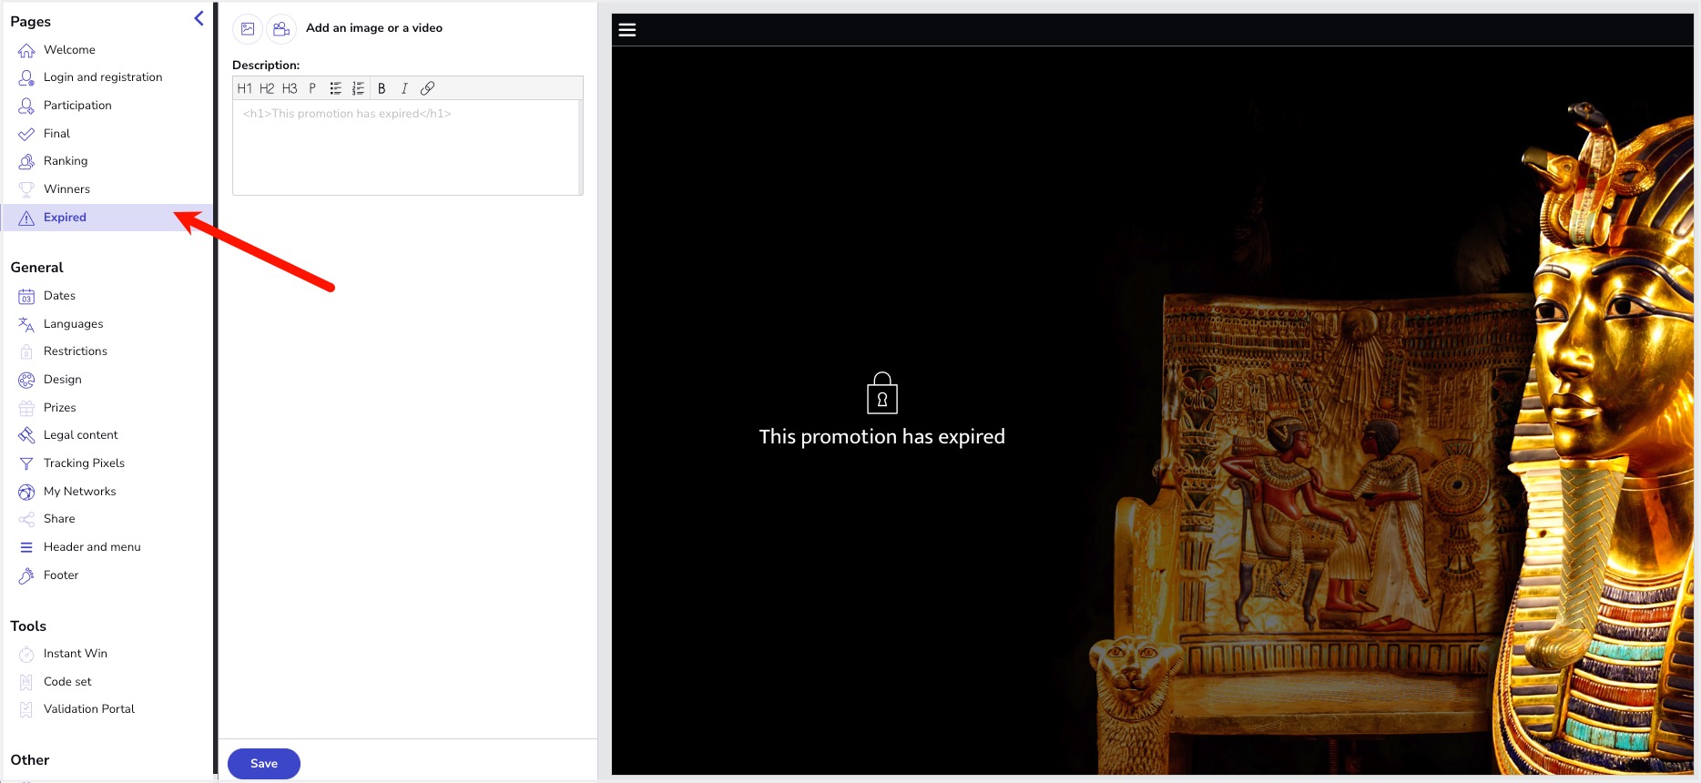This screenshot has height=783, width=1701.
Task: Open the hamburger menu in the preview
Action: pos(627,30)
